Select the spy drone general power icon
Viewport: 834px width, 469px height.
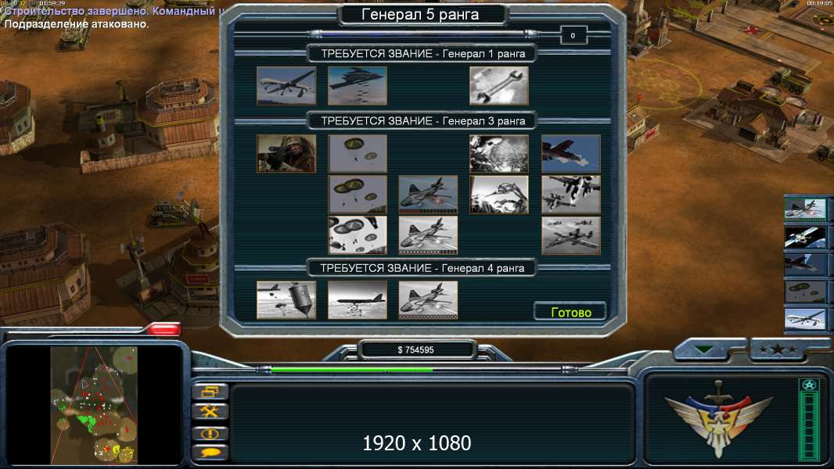click(286, 85)
